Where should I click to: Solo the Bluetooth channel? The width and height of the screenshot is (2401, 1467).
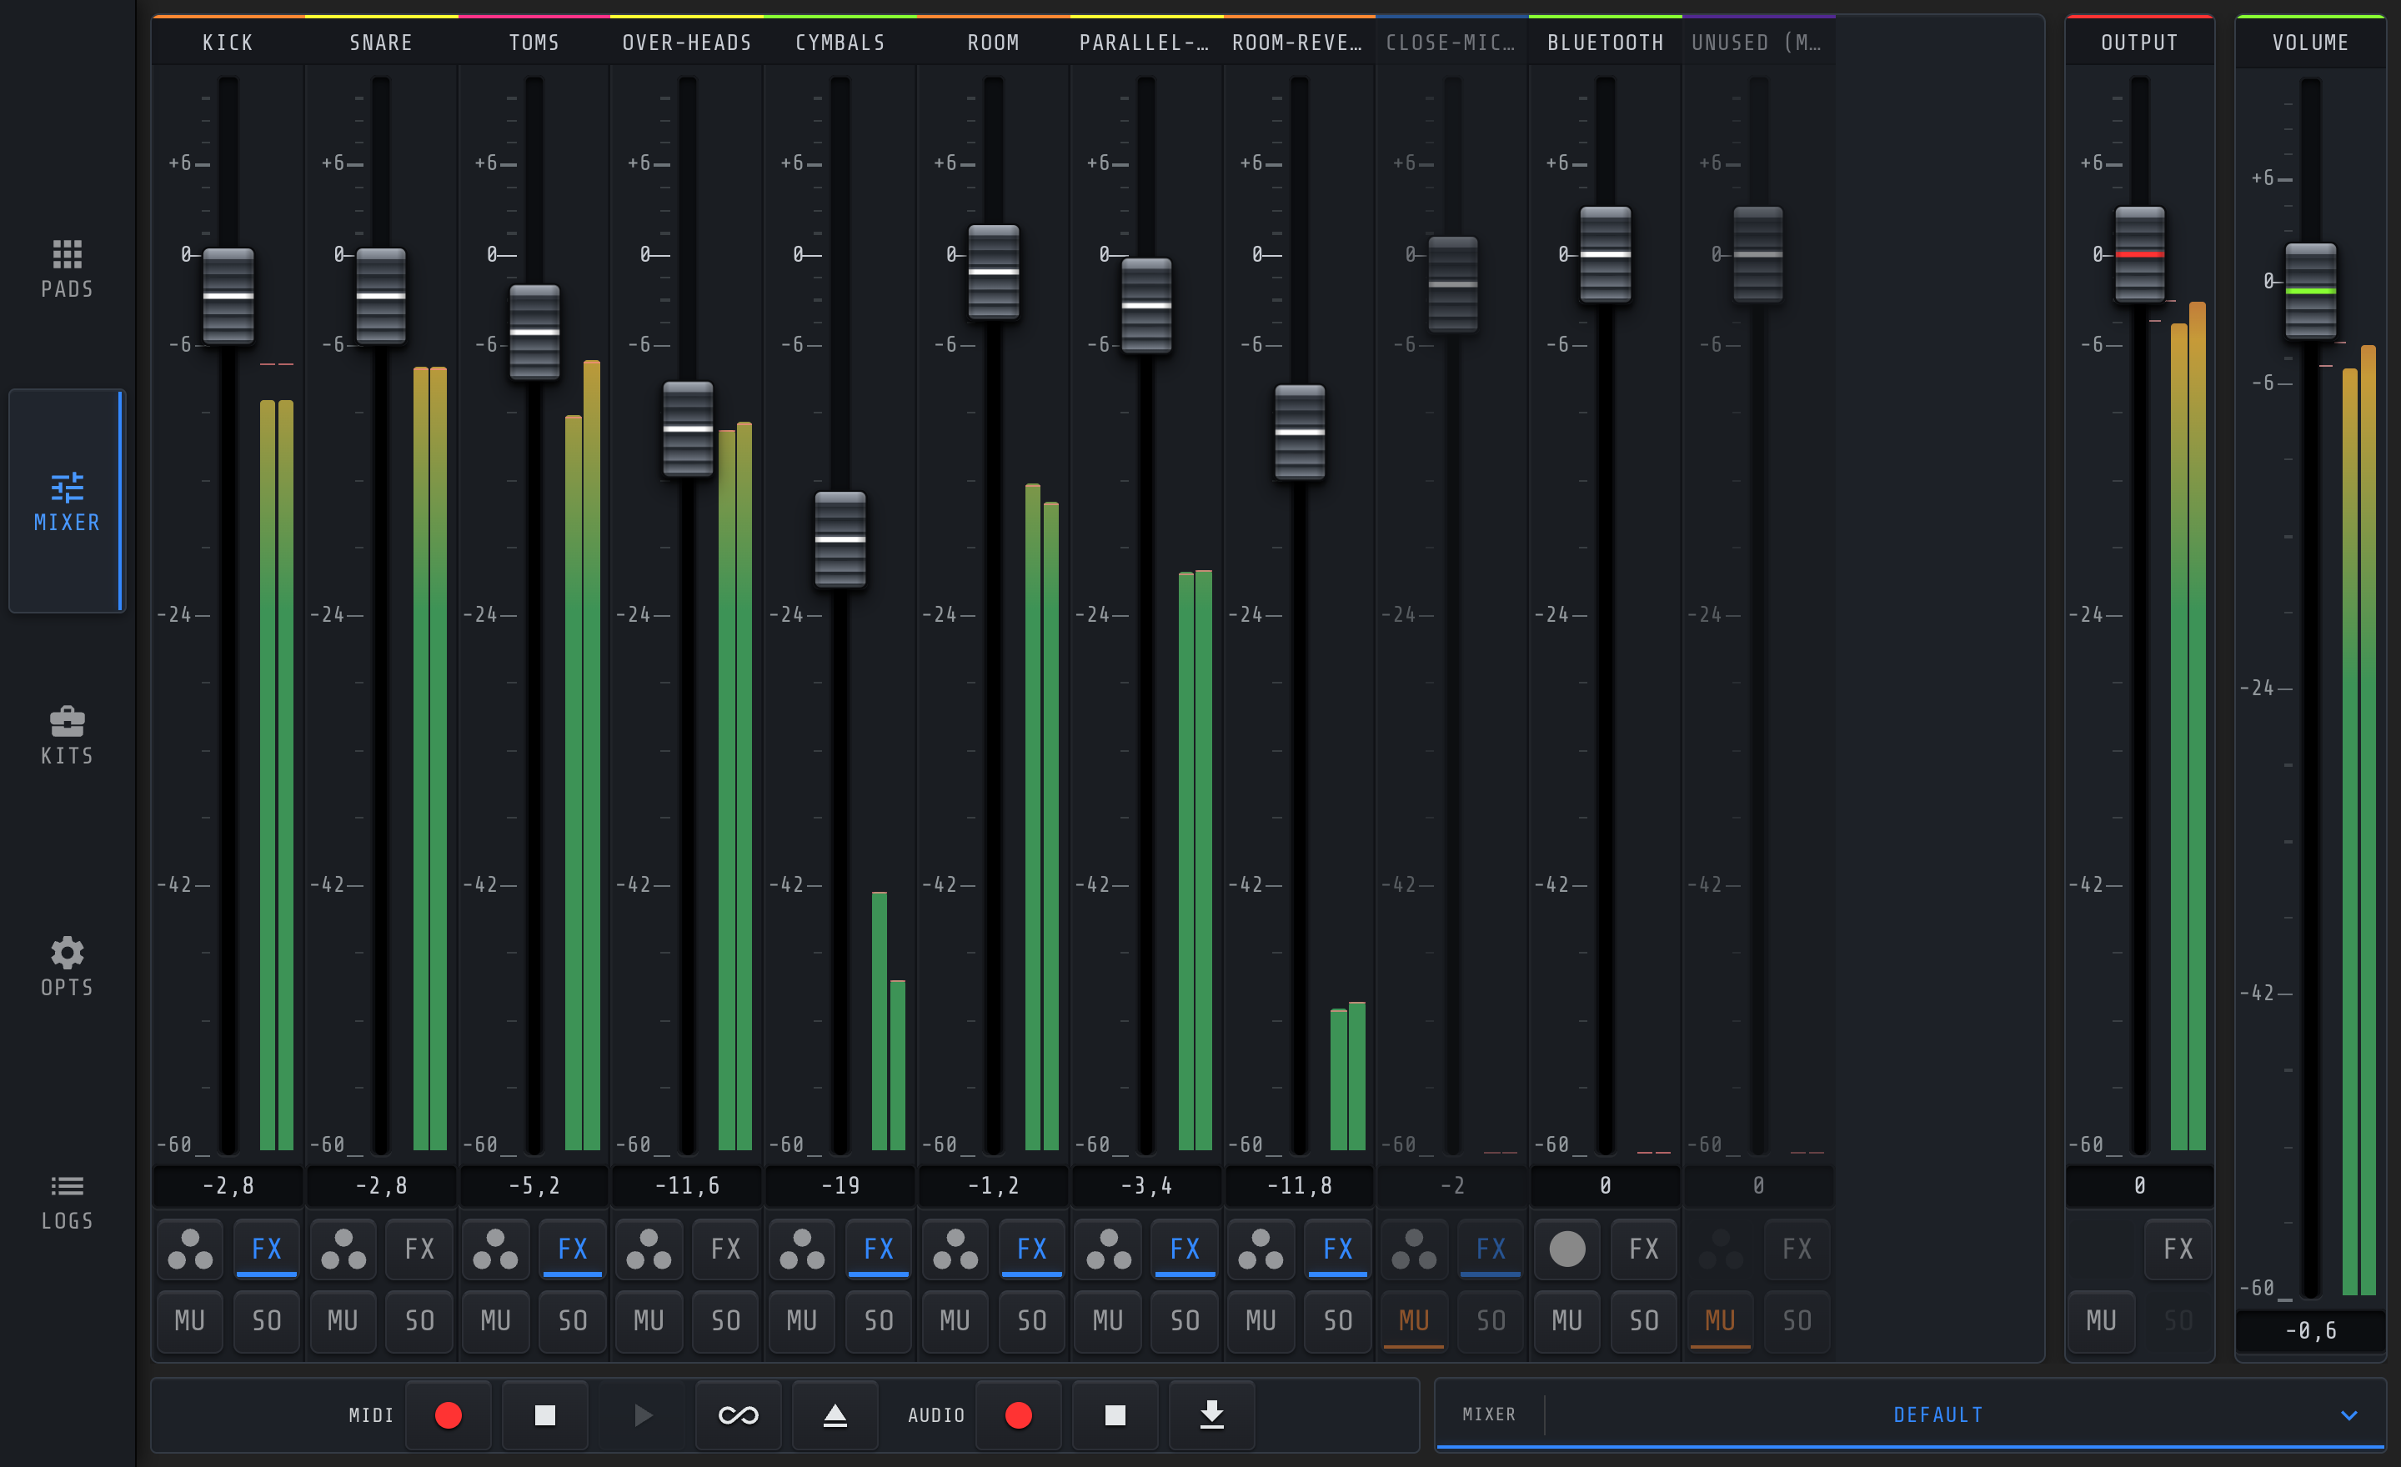[x=1644, y=1321]
